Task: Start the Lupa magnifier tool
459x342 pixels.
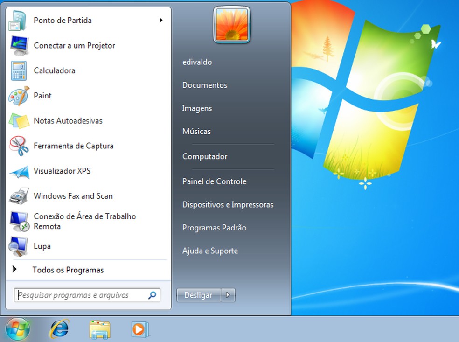Action: click(x=42, y=246)
